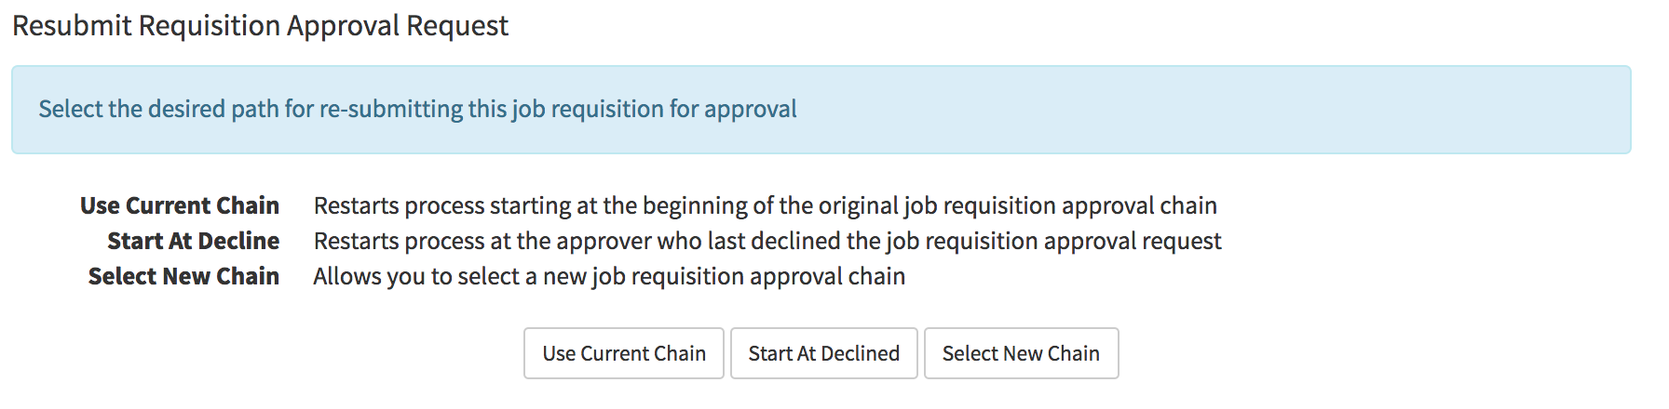The width and height of the screenshot is (1669, 409).
Task: Click the bold Start At Decline label
Action: coord(193,241)
